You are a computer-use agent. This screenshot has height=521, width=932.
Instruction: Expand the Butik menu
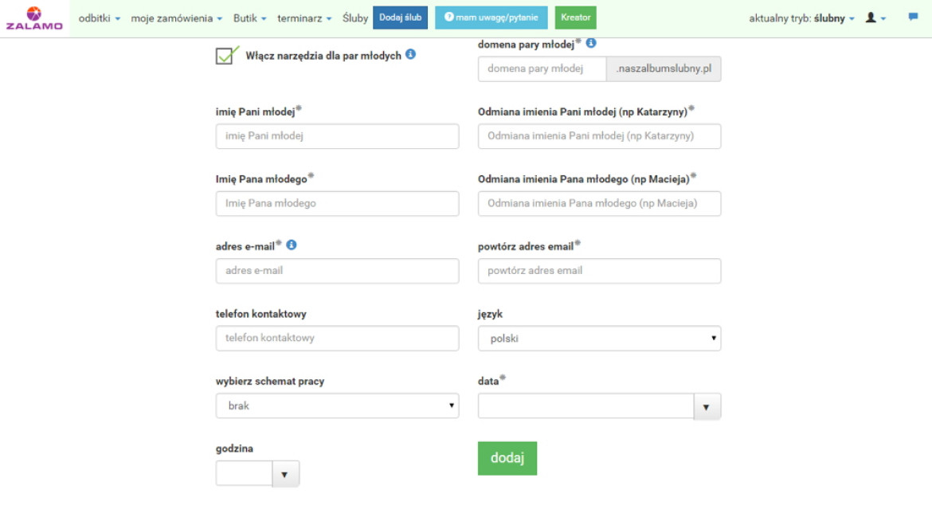tap(249, 18)
